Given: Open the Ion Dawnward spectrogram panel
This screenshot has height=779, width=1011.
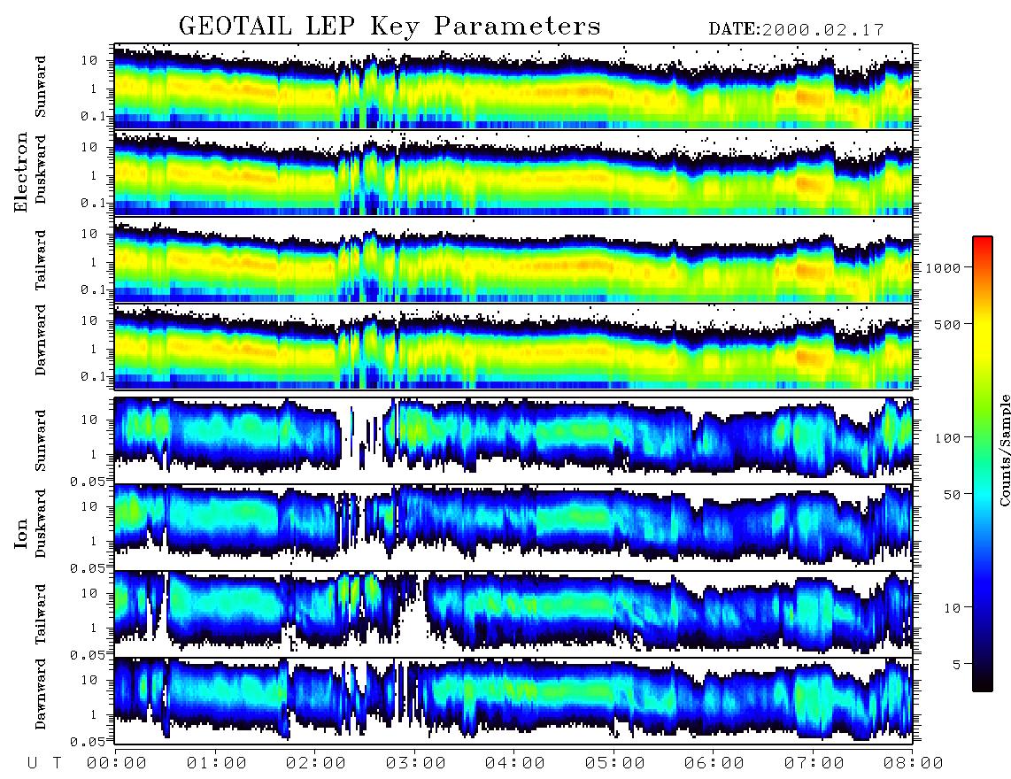Looking at the screenshot, I should [x=513, y=702].
